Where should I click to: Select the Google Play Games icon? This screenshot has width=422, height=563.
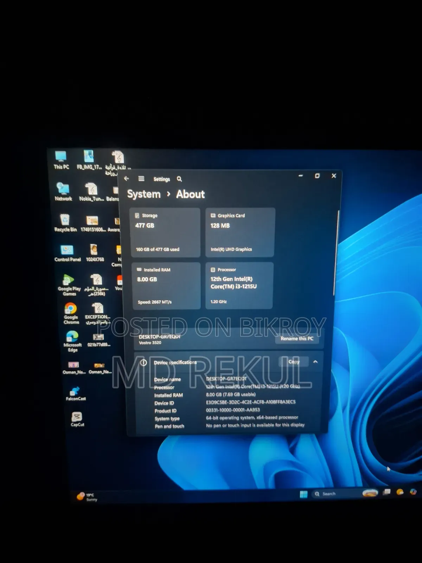click(69, 285)
